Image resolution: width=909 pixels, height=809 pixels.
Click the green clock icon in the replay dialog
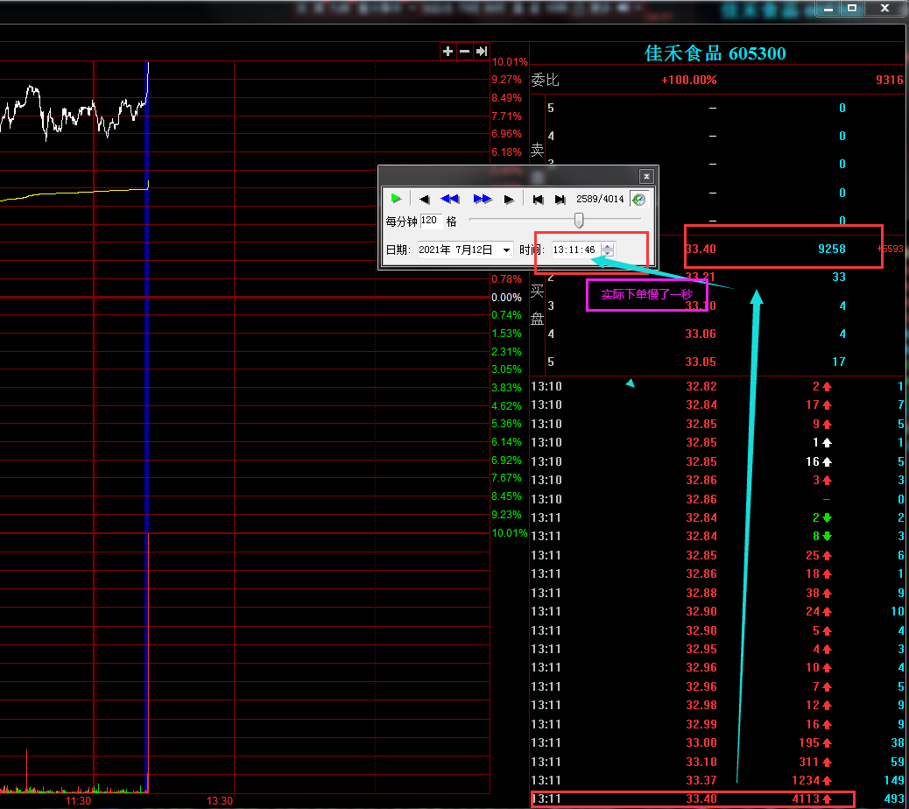[x=639, y=200]
